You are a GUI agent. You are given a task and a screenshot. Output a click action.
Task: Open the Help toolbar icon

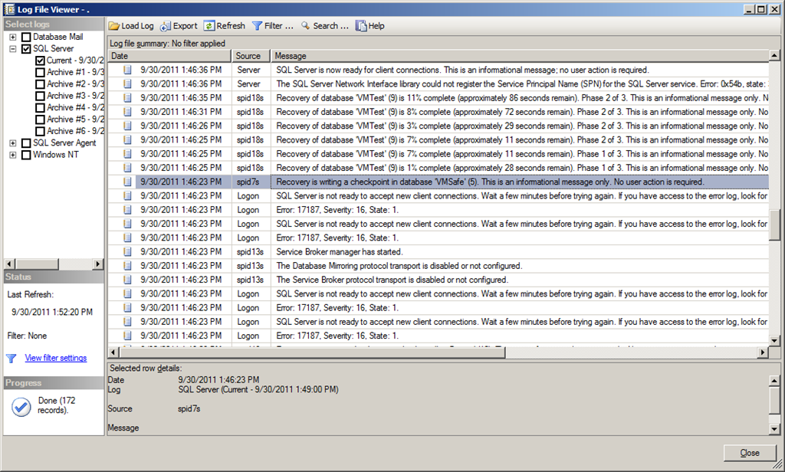pos(361,26)
